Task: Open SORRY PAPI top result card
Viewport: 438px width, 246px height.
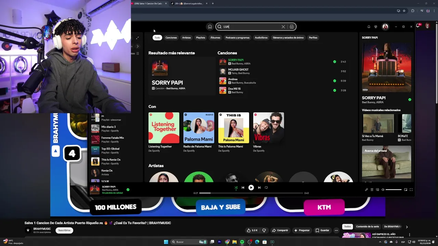Action: [x=182, y=76]
